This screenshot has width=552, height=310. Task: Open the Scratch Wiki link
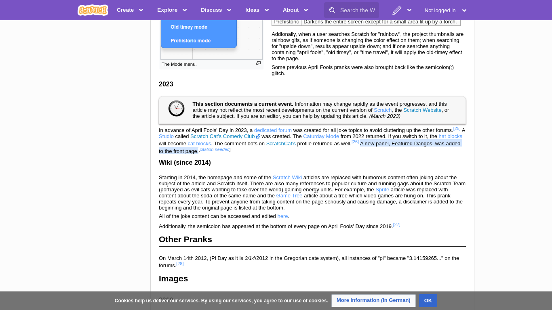pyautogui.click(x=287, y=177)
